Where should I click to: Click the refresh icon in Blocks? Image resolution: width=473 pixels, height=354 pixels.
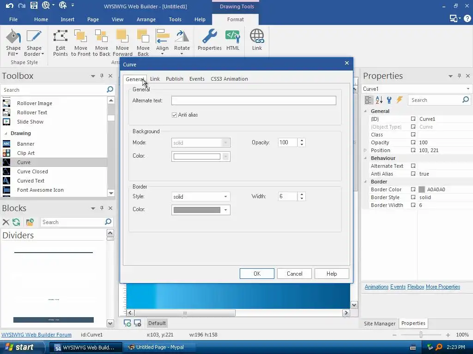click(x=16, y=222)
